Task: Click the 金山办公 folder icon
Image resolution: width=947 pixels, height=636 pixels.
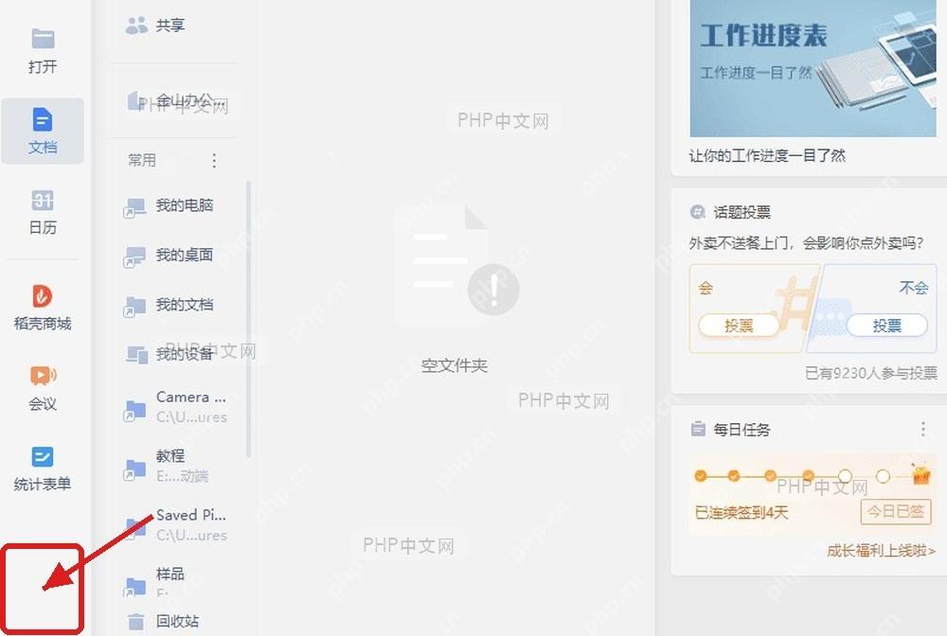Action: 134,100
